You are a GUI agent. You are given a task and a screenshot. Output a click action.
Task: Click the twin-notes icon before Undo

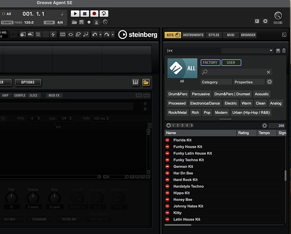click(86, 34)
